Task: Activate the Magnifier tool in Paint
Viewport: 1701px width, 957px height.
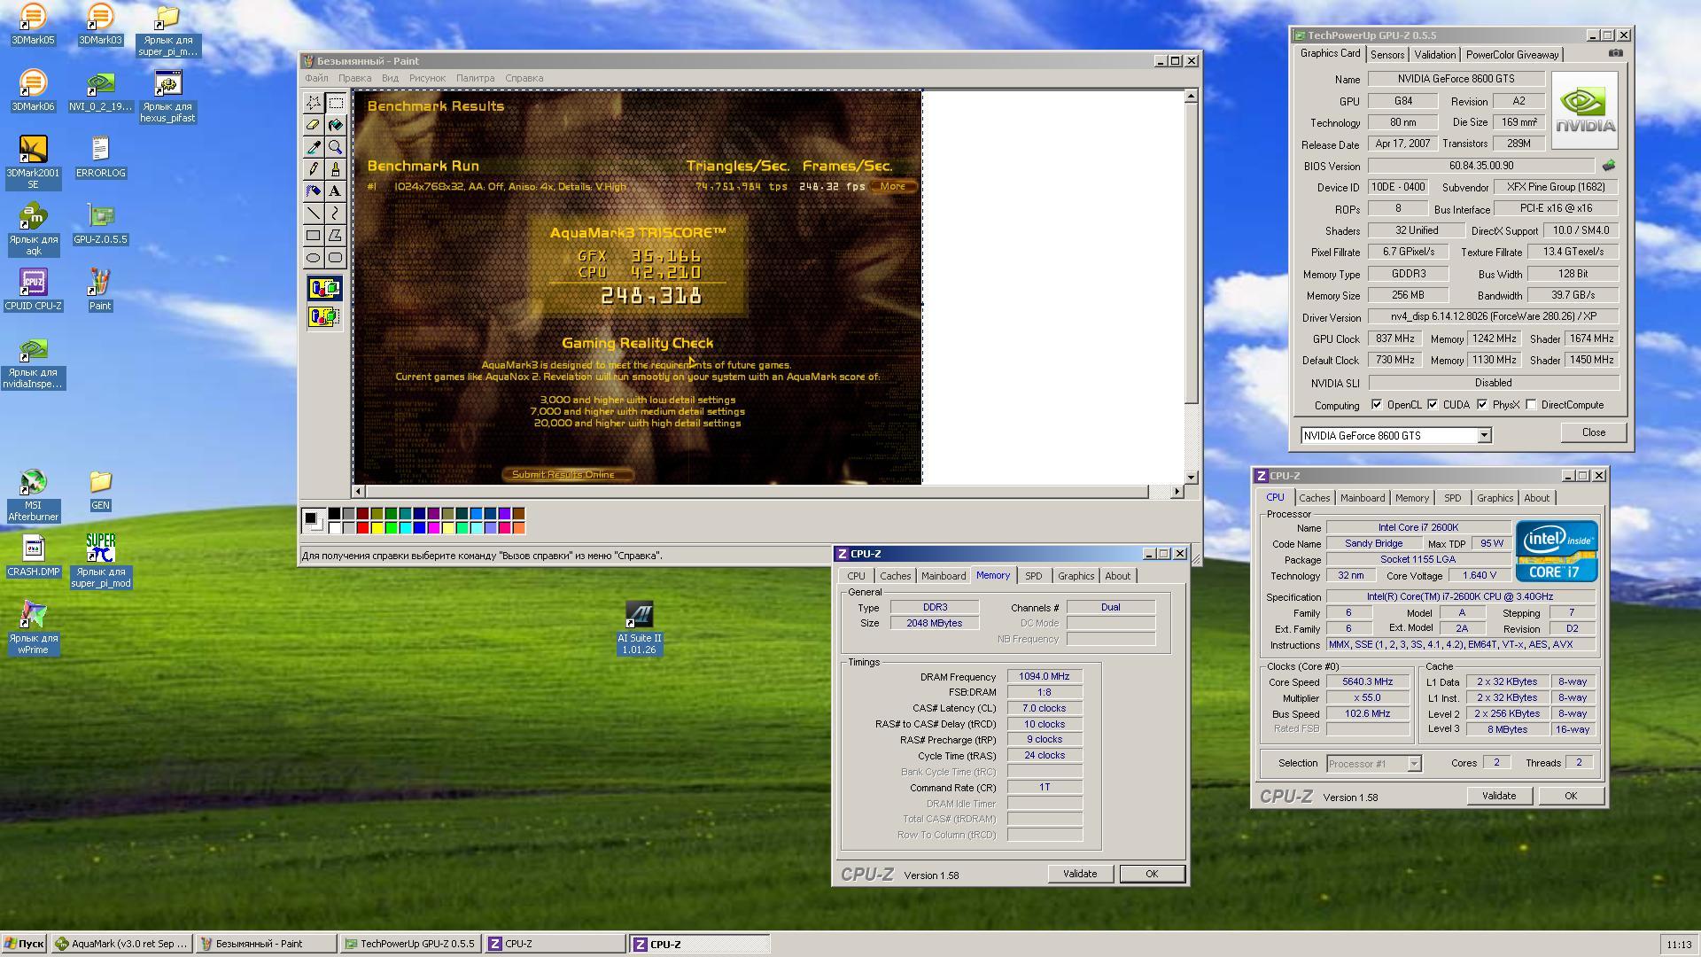Action: pyautogui.click(x=336, y=147)
